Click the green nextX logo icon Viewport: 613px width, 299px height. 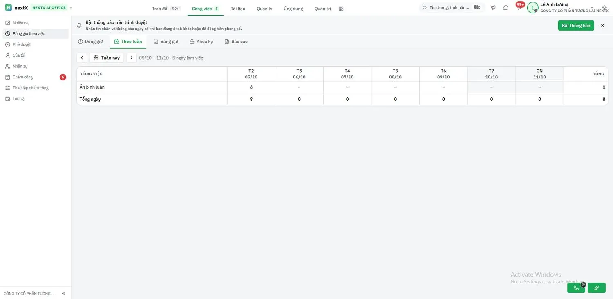click(8, 8)
